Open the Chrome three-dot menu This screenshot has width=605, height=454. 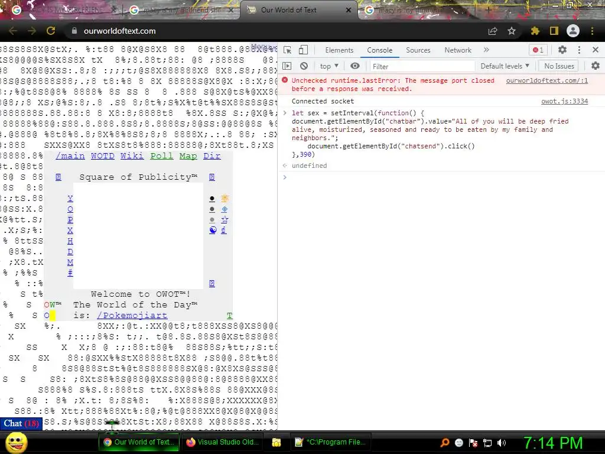(592, 31)
